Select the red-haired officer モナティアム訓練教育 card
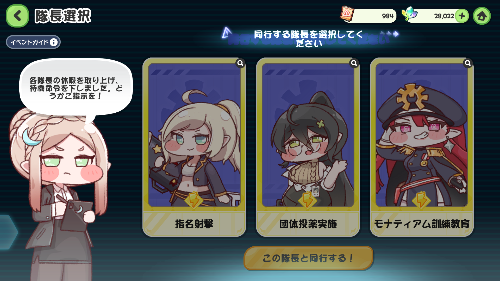Image resolution: width=500 pixels, height=281 pixels. [422, 147]
